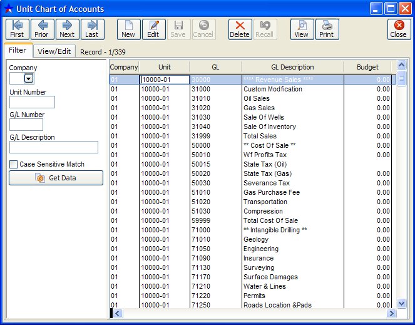Print the chart of accounts
Screen dimensions: 415x325
pyautogui.click(x=327, y=29)
